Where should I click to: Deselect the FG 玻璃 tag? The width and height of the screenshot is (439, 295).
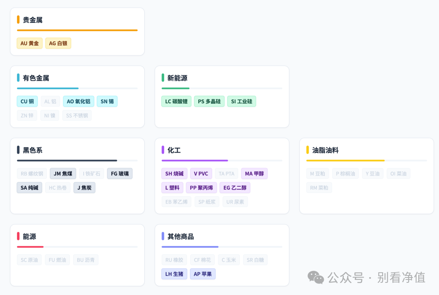click(x=120, y=173)
